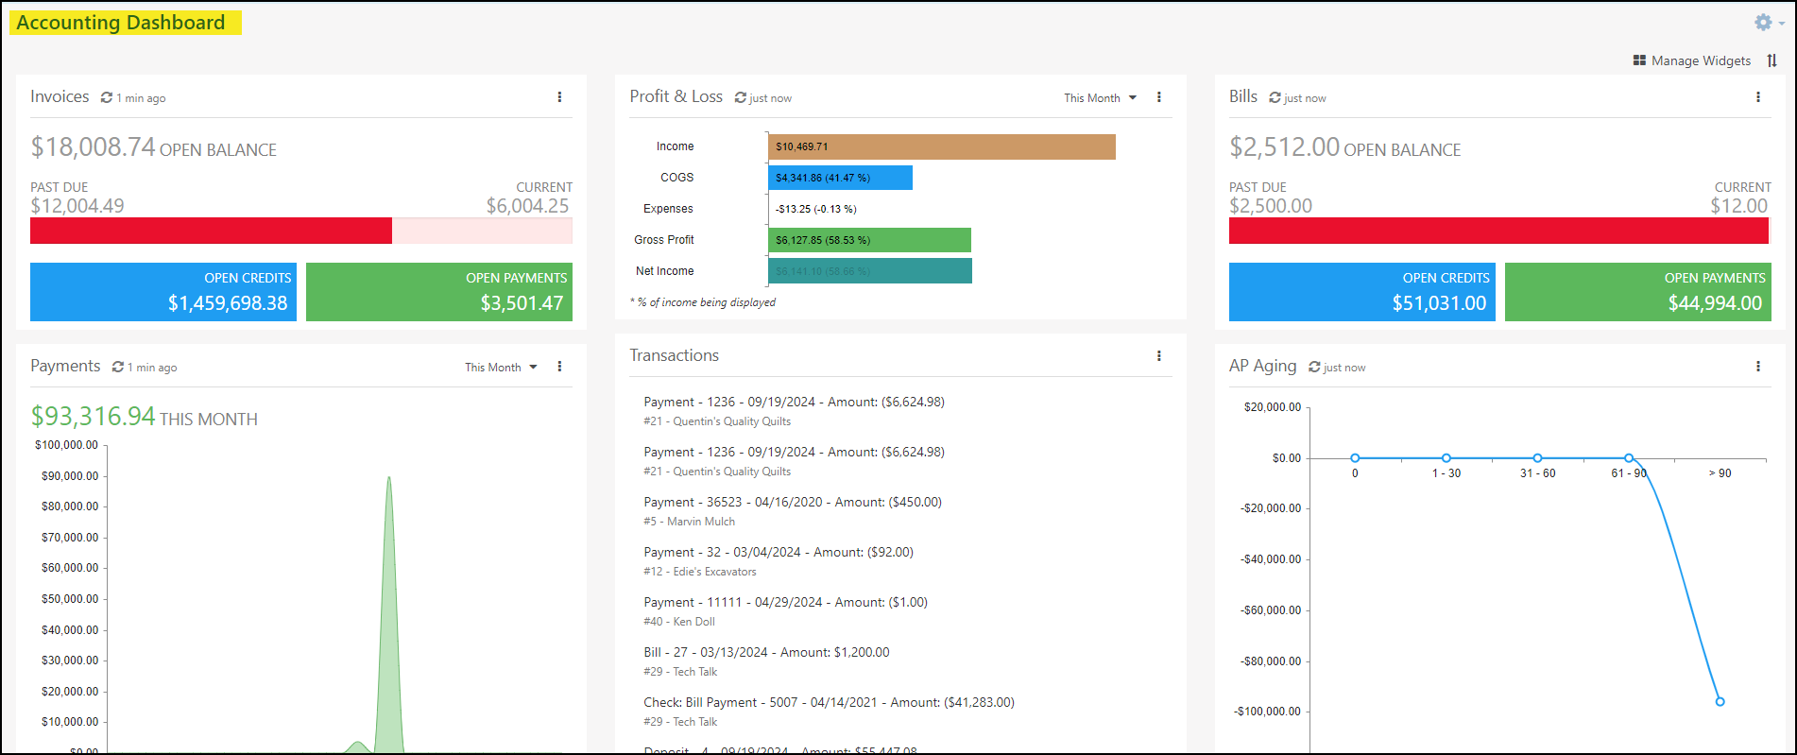Click the #5 - Marvin Mulch text
The width and height of the screenshot is (1797, 755).
689,522
